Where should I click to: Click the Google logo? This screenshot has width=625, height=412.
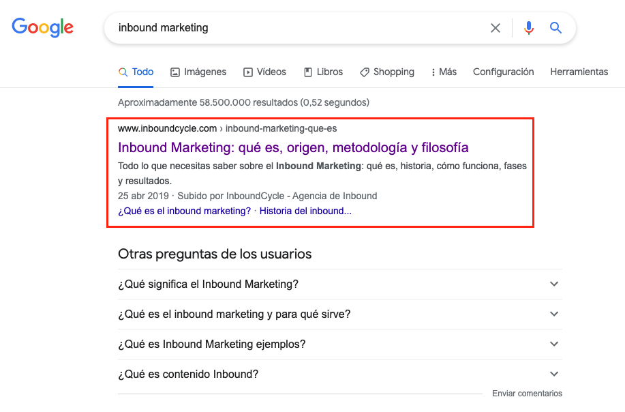click(x=43, y=27)
